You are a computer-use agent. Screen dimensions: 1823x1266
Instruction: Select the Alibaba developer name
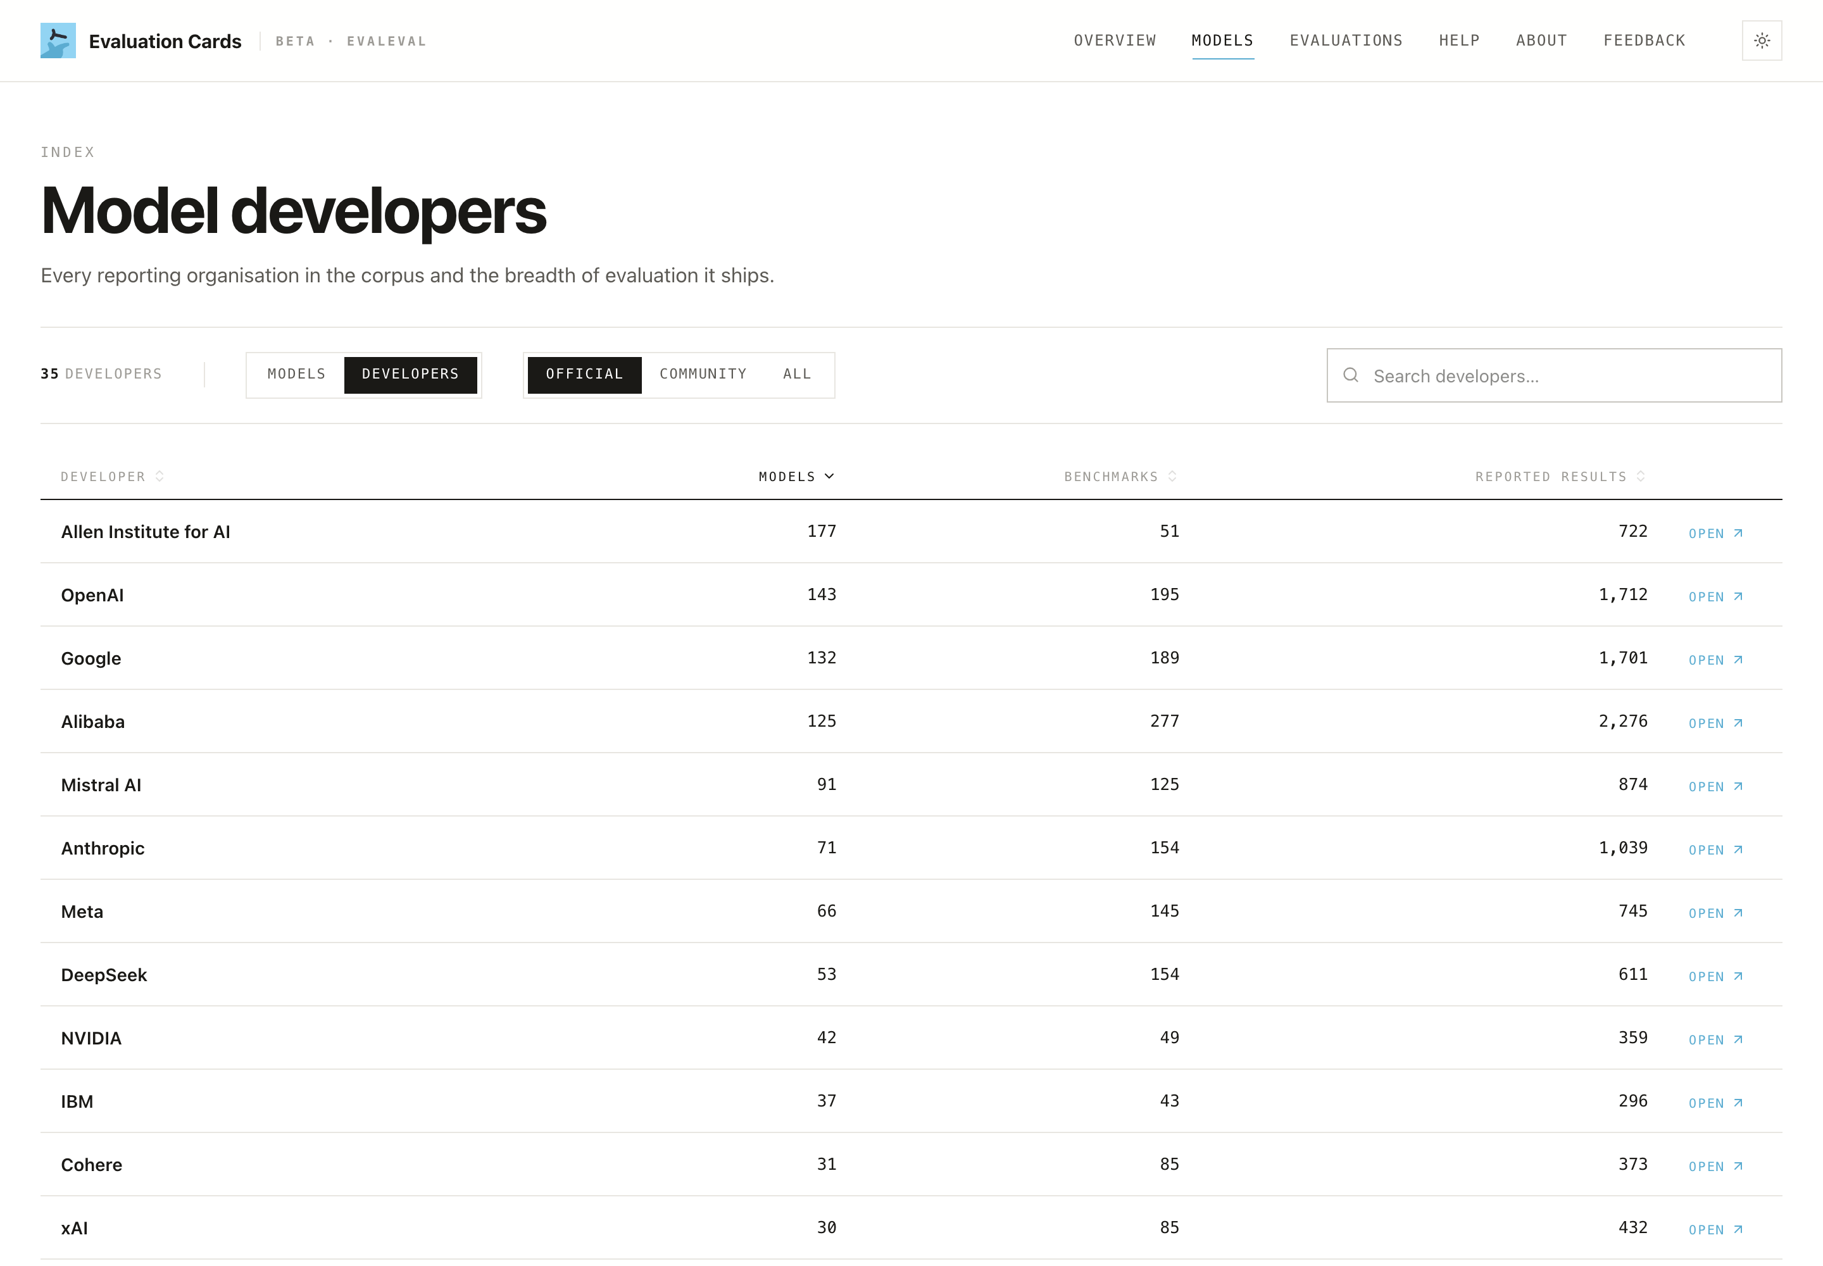click(93, 722)
